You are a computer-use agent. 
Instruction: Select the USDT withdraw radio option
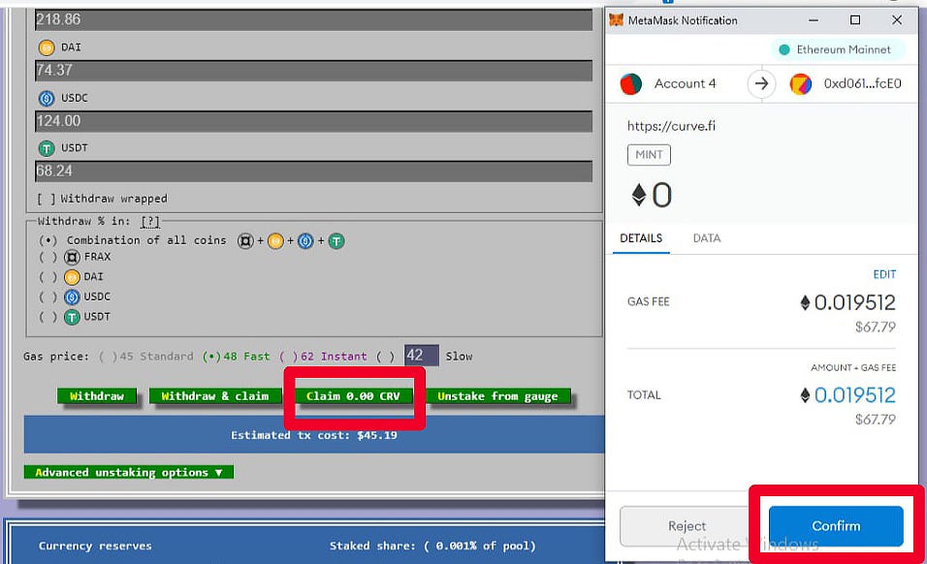48,317
